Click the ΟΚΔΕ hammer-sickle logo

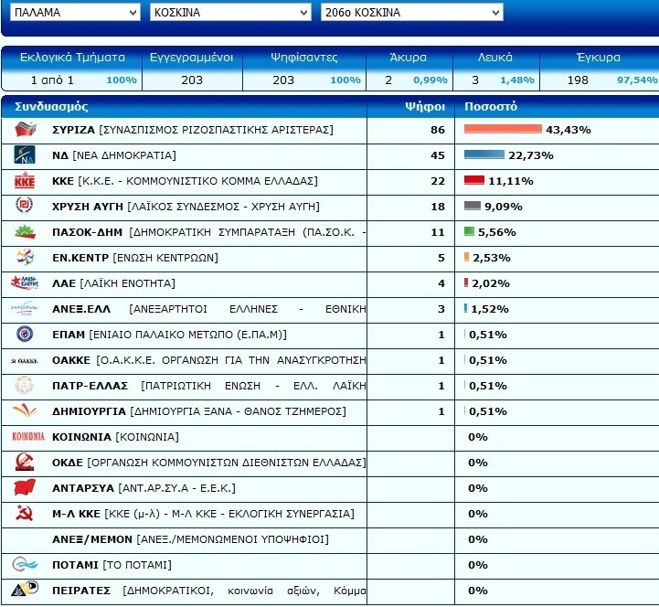[x=25, y=462]
